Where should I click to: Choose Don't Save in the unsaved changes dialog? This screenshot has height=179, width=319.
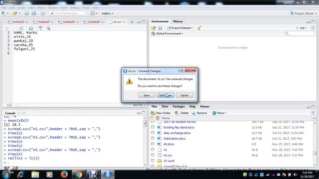[165, 95]
